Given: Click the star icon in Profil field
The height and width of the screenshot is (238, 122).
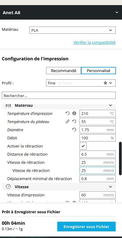Looking at the screenshot, I should pyautogui.click(x=105, y=83).
